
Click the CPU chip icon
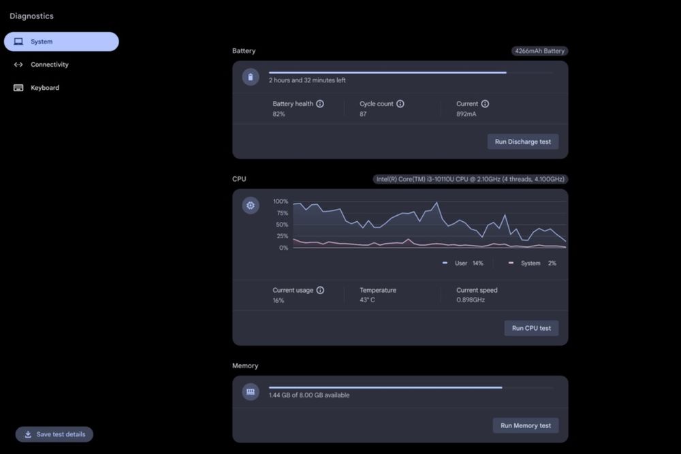point(251,206)
